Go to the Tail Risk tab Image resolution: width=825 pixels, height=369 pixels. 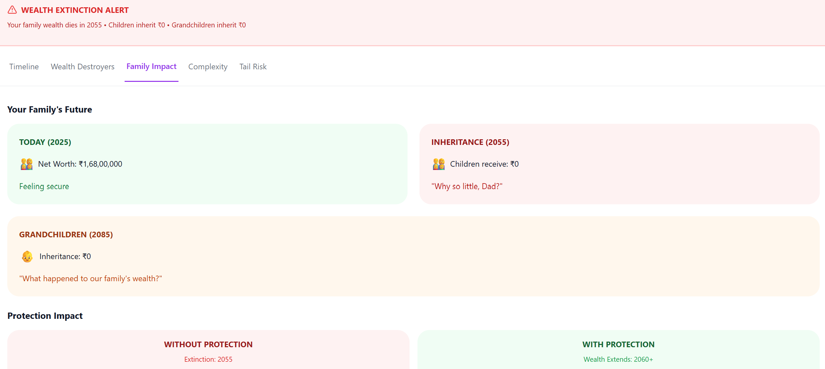pos(253,67)
